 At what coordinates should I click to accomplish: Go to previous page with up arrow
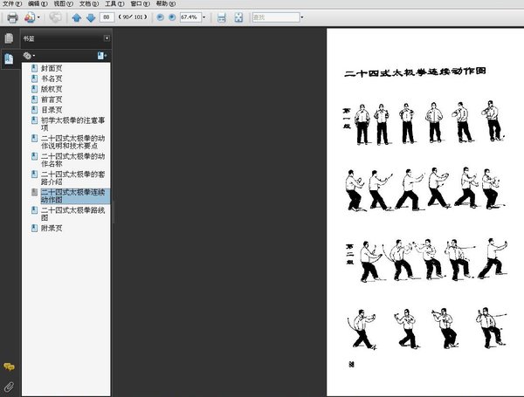[77, 17]
